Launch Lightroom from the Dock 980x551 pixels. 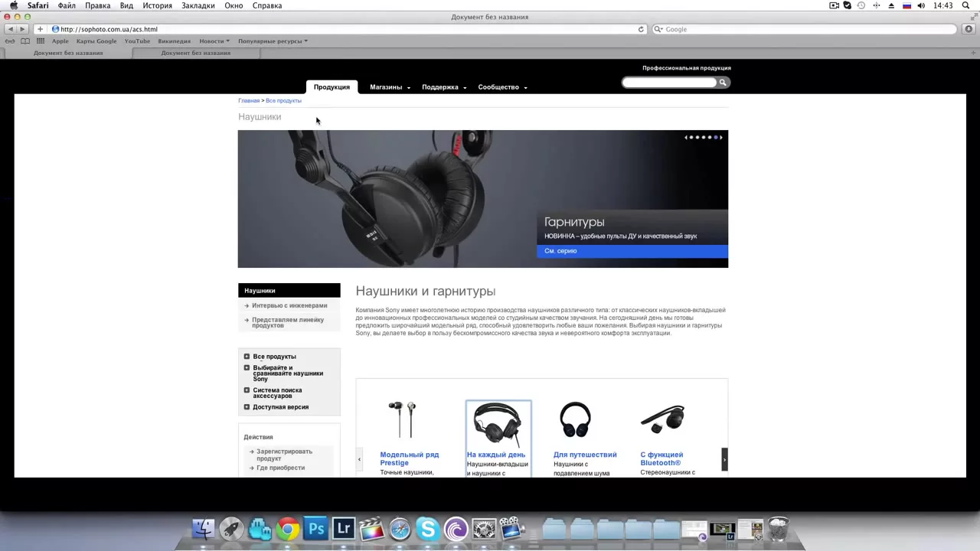[x=344, y=529]
